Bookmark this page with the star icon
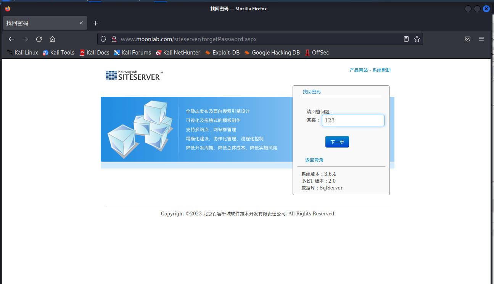Screen dimensions: 494x284 tap(417, 39)
